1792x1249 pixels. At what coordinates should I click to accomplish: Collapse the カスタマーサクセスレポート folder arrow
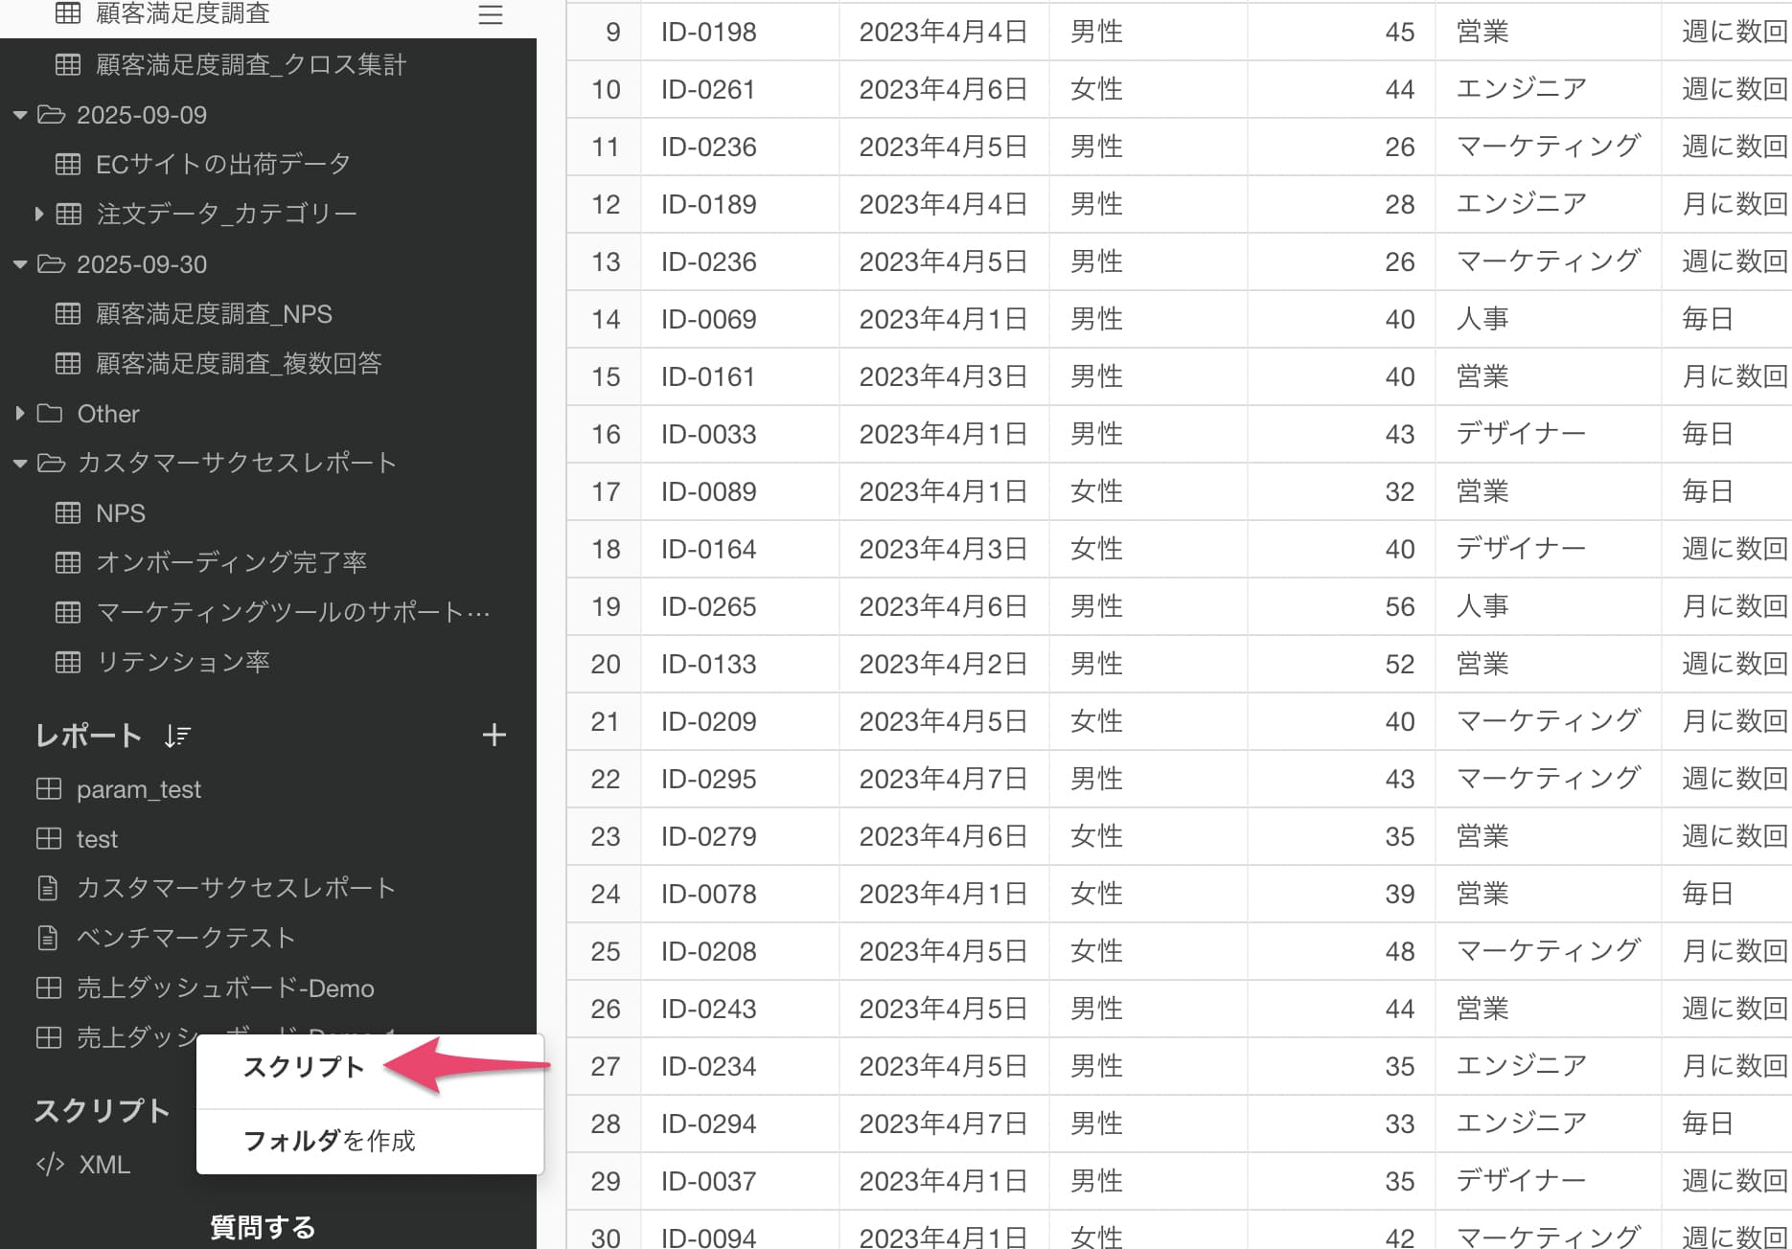[19, 464]
